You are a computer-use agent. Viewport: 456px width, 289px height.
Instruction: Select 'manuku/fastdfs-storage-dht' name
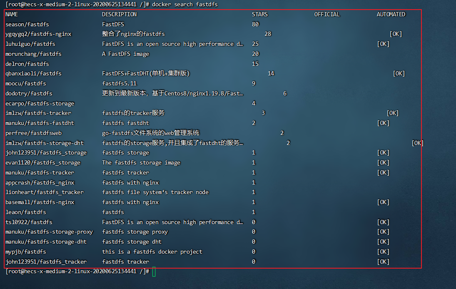click(46, 242)
